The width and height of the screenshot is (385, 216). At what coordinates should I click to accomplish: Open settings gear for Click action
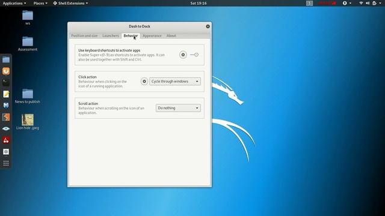pos(144,82)
